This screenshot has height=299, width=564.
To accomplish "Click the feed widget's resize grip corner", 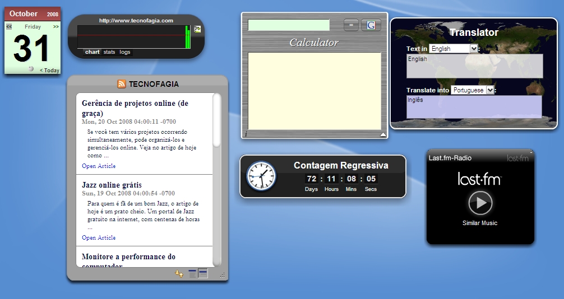I will [x=222, y=275].
